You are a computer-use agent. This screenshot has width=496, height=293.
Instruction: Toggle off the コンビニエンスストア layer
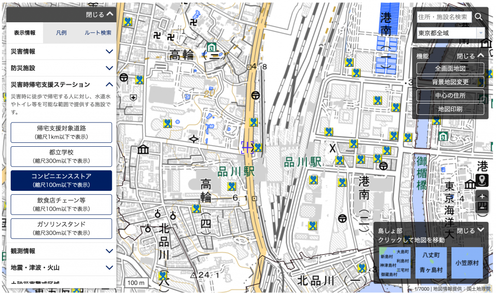point(61,180)
